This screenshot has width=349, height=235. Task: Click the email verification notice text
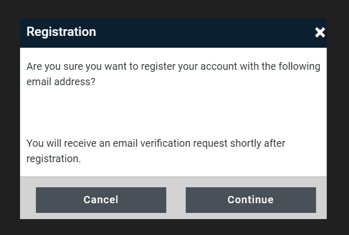[156, 143]
